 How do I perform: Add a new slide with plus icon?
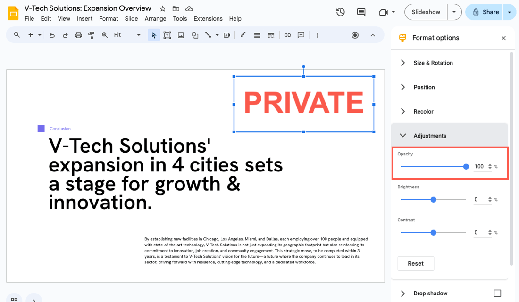(x=31, y=35)
